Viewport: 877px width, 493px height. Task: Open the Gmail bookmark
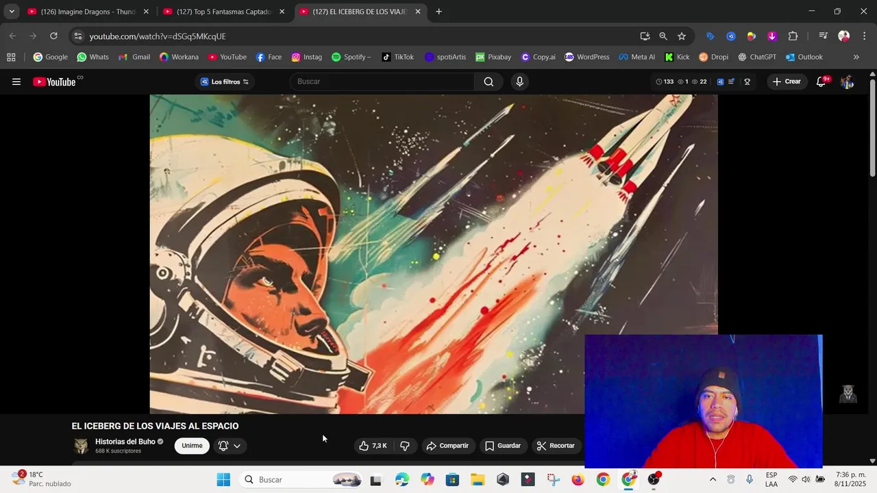point(134,57)
